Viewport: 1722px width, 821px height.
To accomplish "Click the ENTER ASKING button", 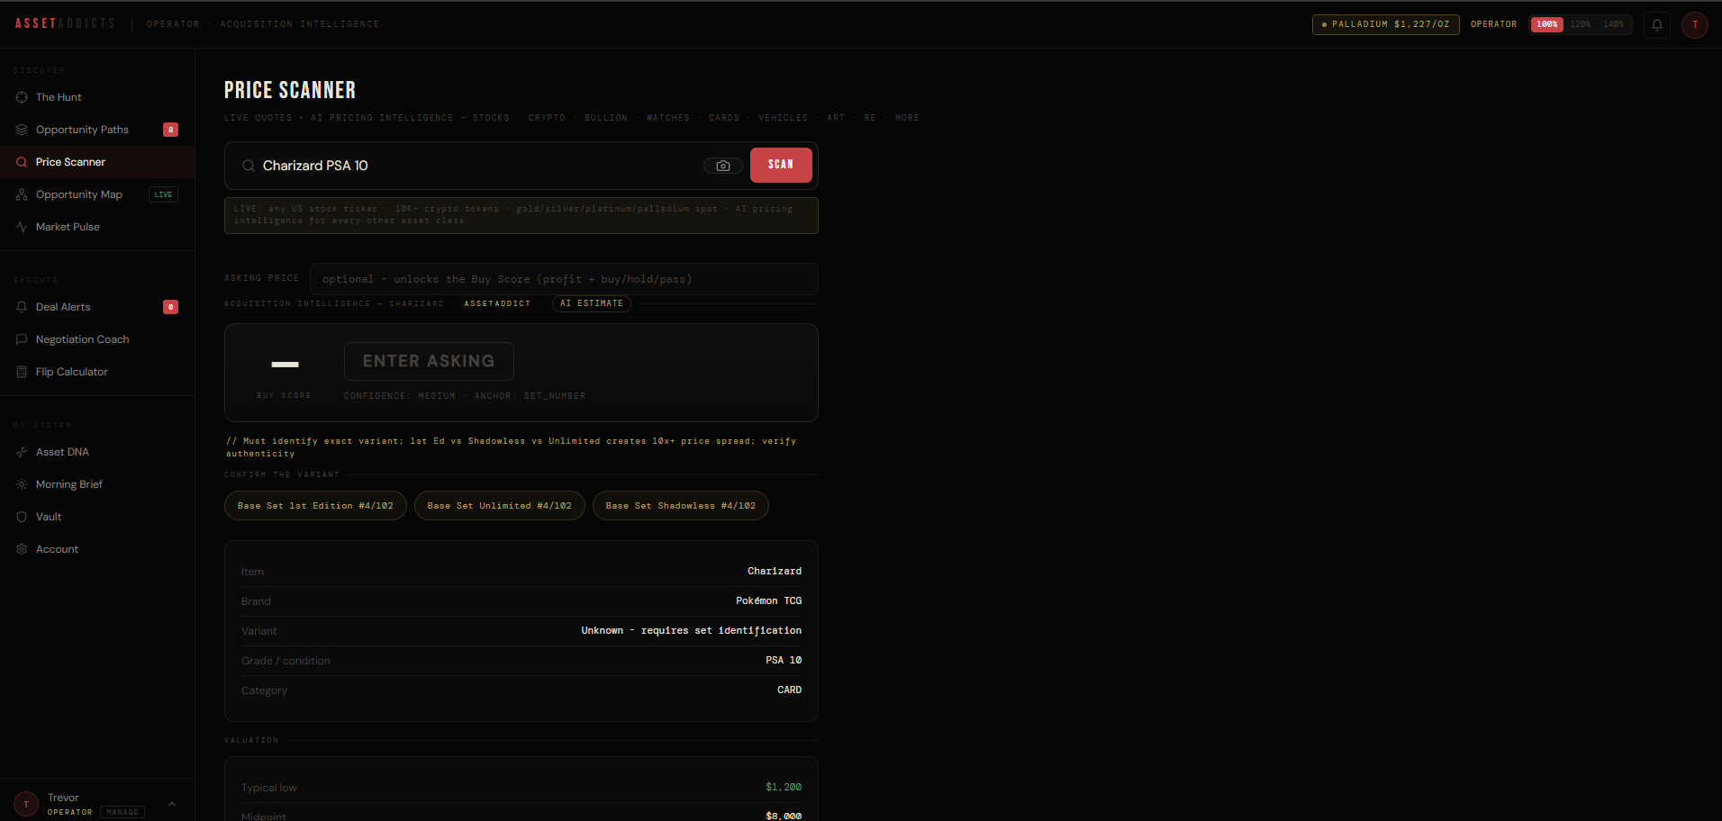I will click(x=429, y=361).
